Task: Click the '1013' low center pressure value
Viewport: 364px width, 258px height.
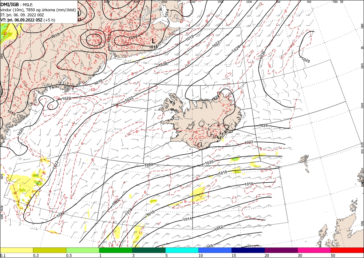Action: tap(153, 47)
